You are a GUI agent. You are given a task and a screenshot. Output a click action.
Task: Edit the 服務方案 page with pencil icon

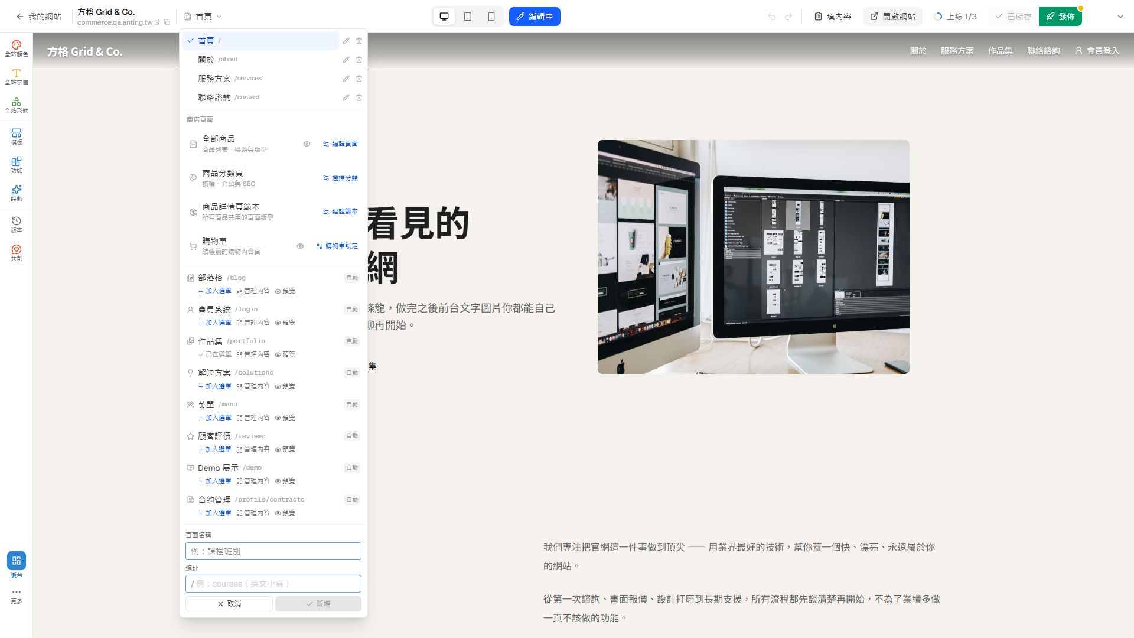(x=346, y=79)
